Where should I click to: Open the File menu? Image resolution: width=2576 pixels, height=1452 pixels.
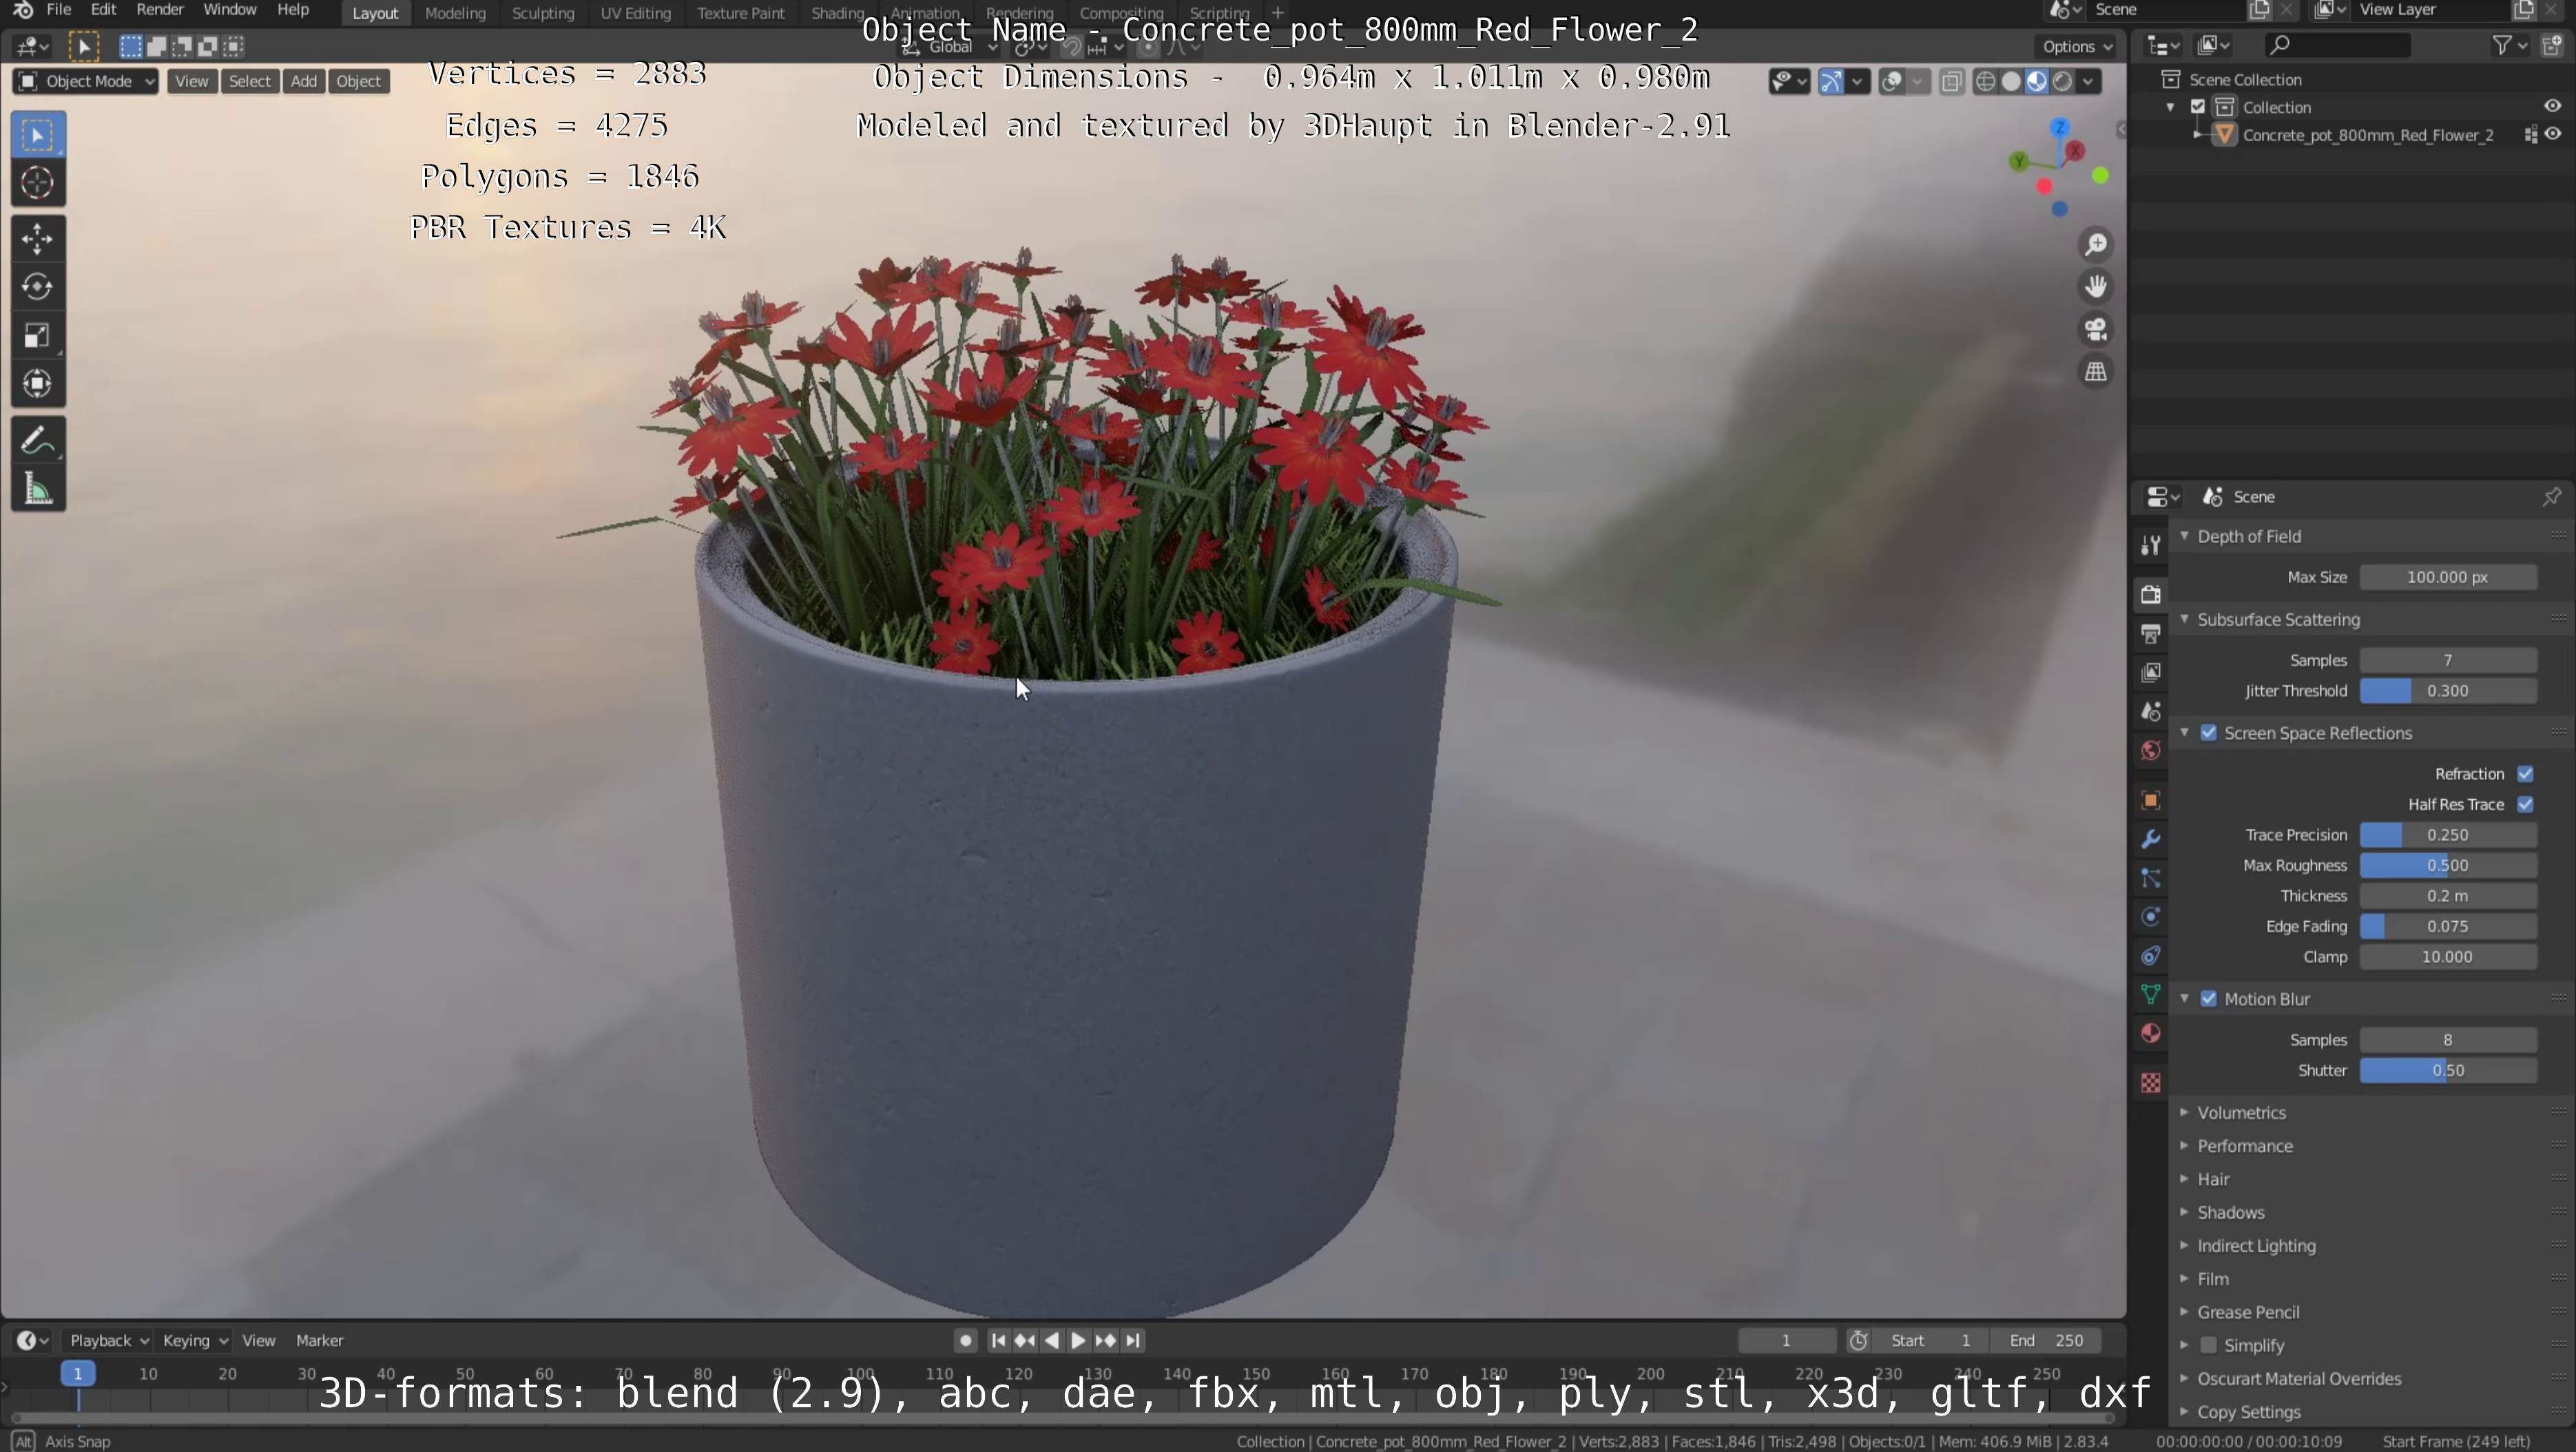tap(58, 10)
